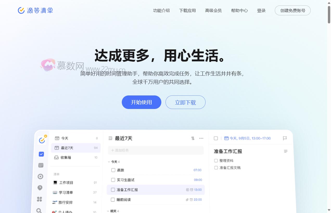Select the Tasks icon in the left sidebar
The height and width of the screenshot is (213, 331).
pos(41,154)
